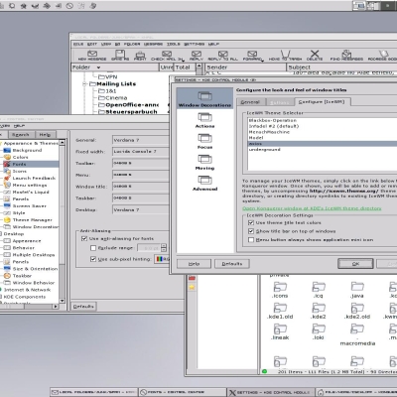
Task: Select Background item in Control Center tree
Action: 27,150
